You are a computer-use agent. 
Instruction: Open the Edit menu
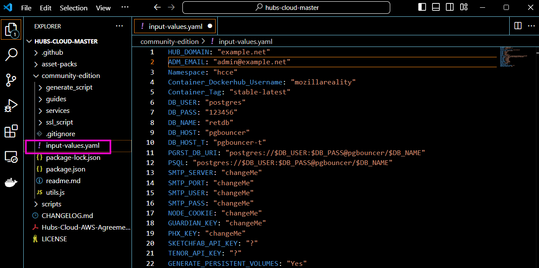pyautogui.click(x=45, y=8)
